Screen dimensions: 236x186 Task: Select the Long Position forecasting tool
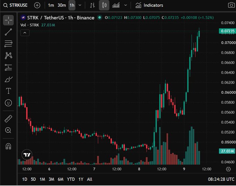pyautogui.click(x=8, y=67)
